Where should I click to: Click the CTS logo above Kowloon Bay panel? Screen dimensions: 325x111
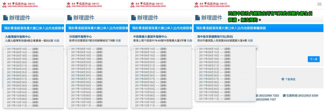[x=20, y=4]
